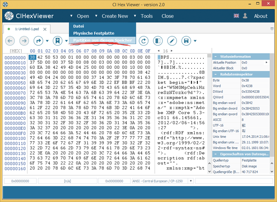Click the hex pane scroll up arrow
The image size is (277, 202).
(x=209, y=163)
